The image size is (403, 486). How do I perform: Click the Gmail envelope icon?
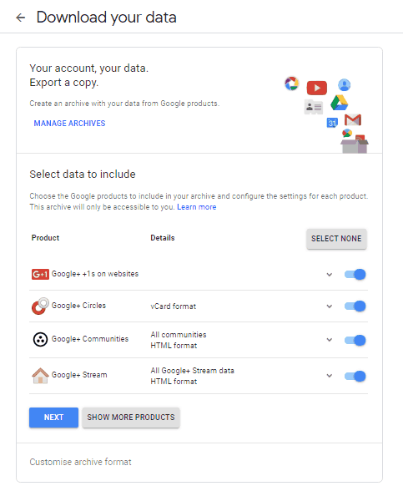tap(353, 119)
